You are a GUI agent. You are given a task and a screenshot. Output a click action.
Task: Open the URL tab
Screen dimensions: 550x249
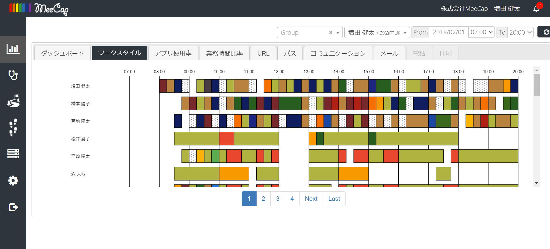point(263,53)
